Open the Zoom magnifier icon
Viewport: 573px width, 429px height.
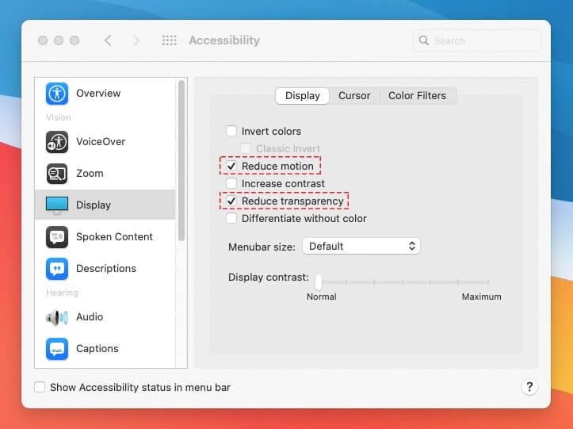click(x=56, y=174)
